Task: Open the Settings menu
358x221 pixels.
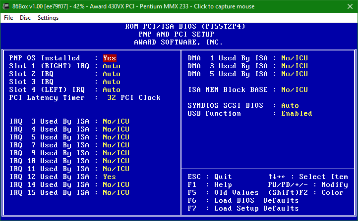Action: (x=48, y=18)
